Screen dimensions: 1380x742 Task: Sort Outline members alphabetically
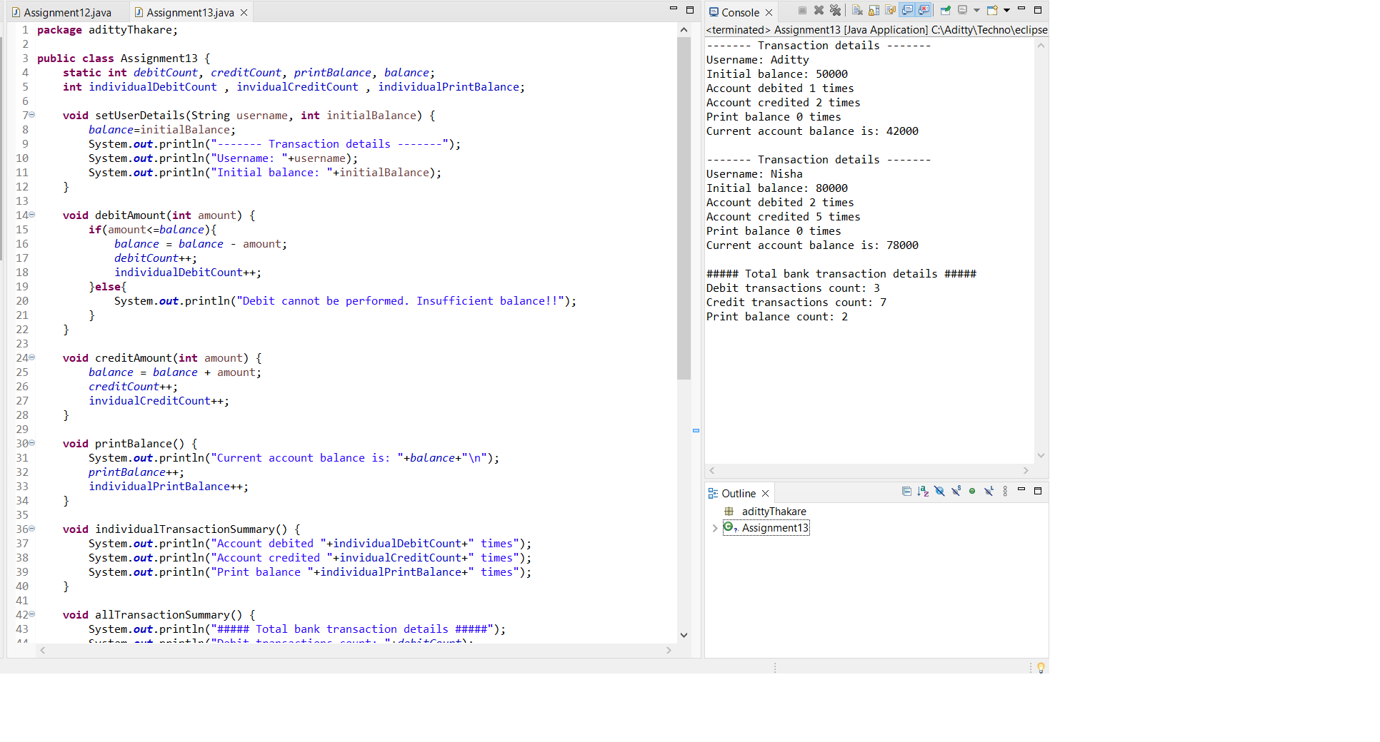coord(922,492)
